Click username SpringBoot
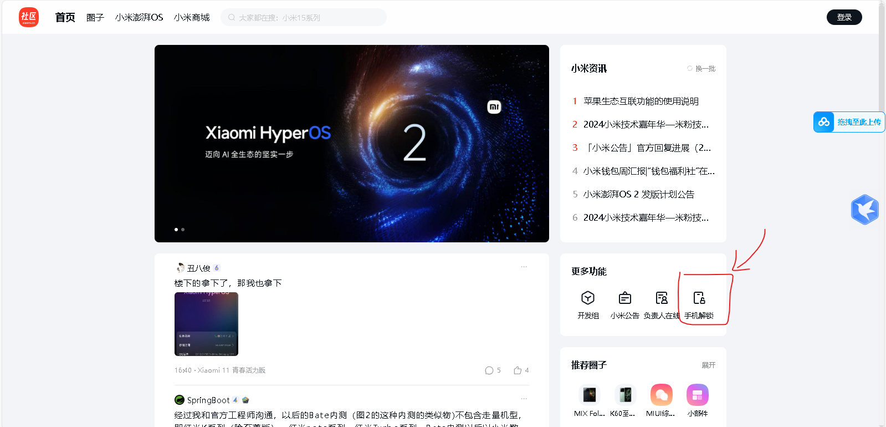Viewport: 886px width, 427px height. coord(208,400)
